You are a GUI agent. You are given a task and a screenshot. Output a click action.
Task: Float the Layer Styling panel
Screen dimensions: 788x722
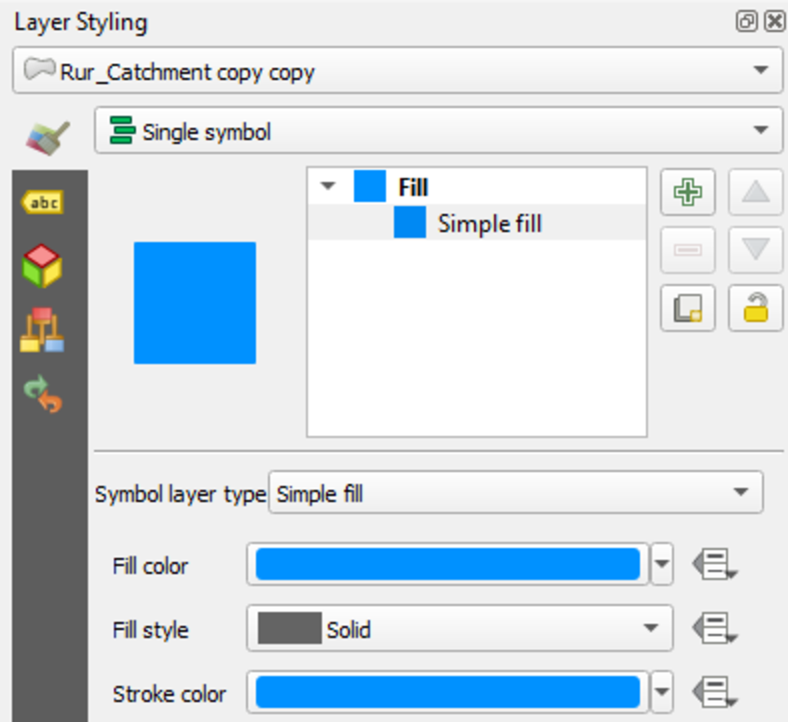coord(746,21)
